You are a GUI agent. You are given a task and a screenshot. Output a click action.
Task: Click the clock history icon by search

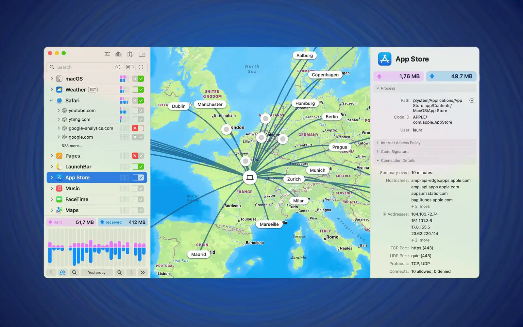[141, 67]
